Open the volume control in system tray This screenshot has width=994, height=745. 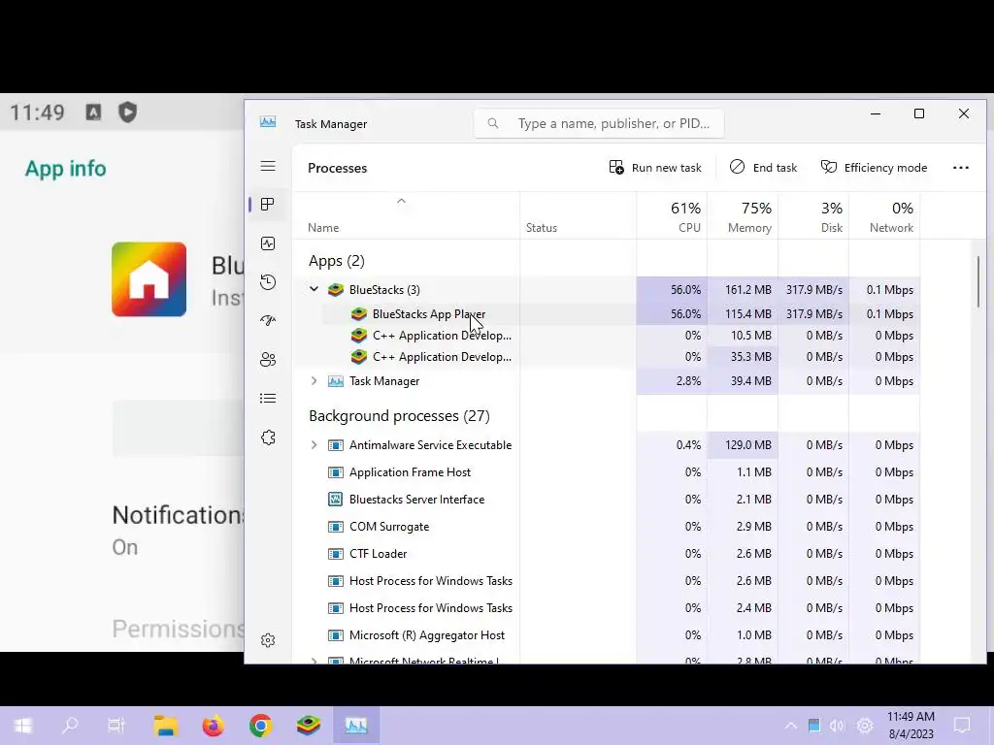[x=837, y=726]
